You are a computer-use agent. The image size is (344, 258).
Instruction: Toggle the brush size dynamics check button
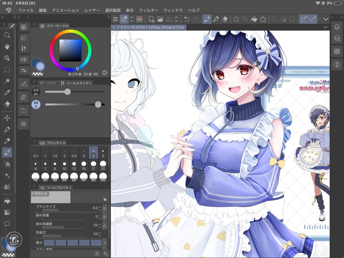104,208
